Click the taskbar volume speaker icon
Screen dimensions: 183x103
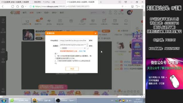[x=130, y=100]
